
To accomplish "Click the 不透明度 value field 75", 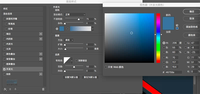I will coord(90,19).
